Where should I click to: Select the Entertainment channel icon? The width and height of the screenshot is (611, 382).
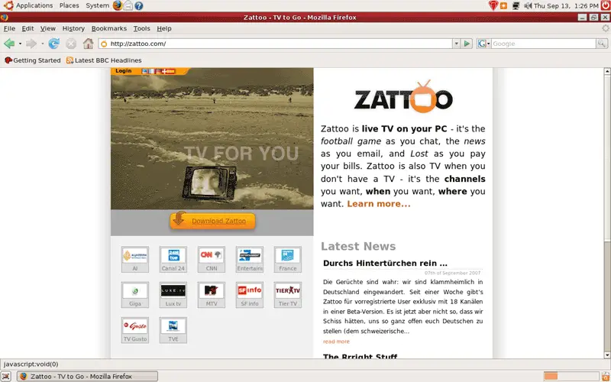[250, 259]
